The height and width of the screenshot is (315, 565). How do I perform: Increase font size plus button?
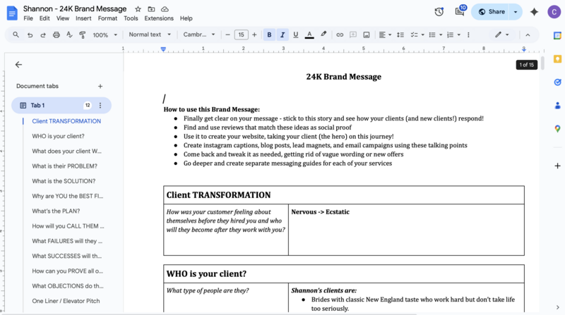pos(254,35)
